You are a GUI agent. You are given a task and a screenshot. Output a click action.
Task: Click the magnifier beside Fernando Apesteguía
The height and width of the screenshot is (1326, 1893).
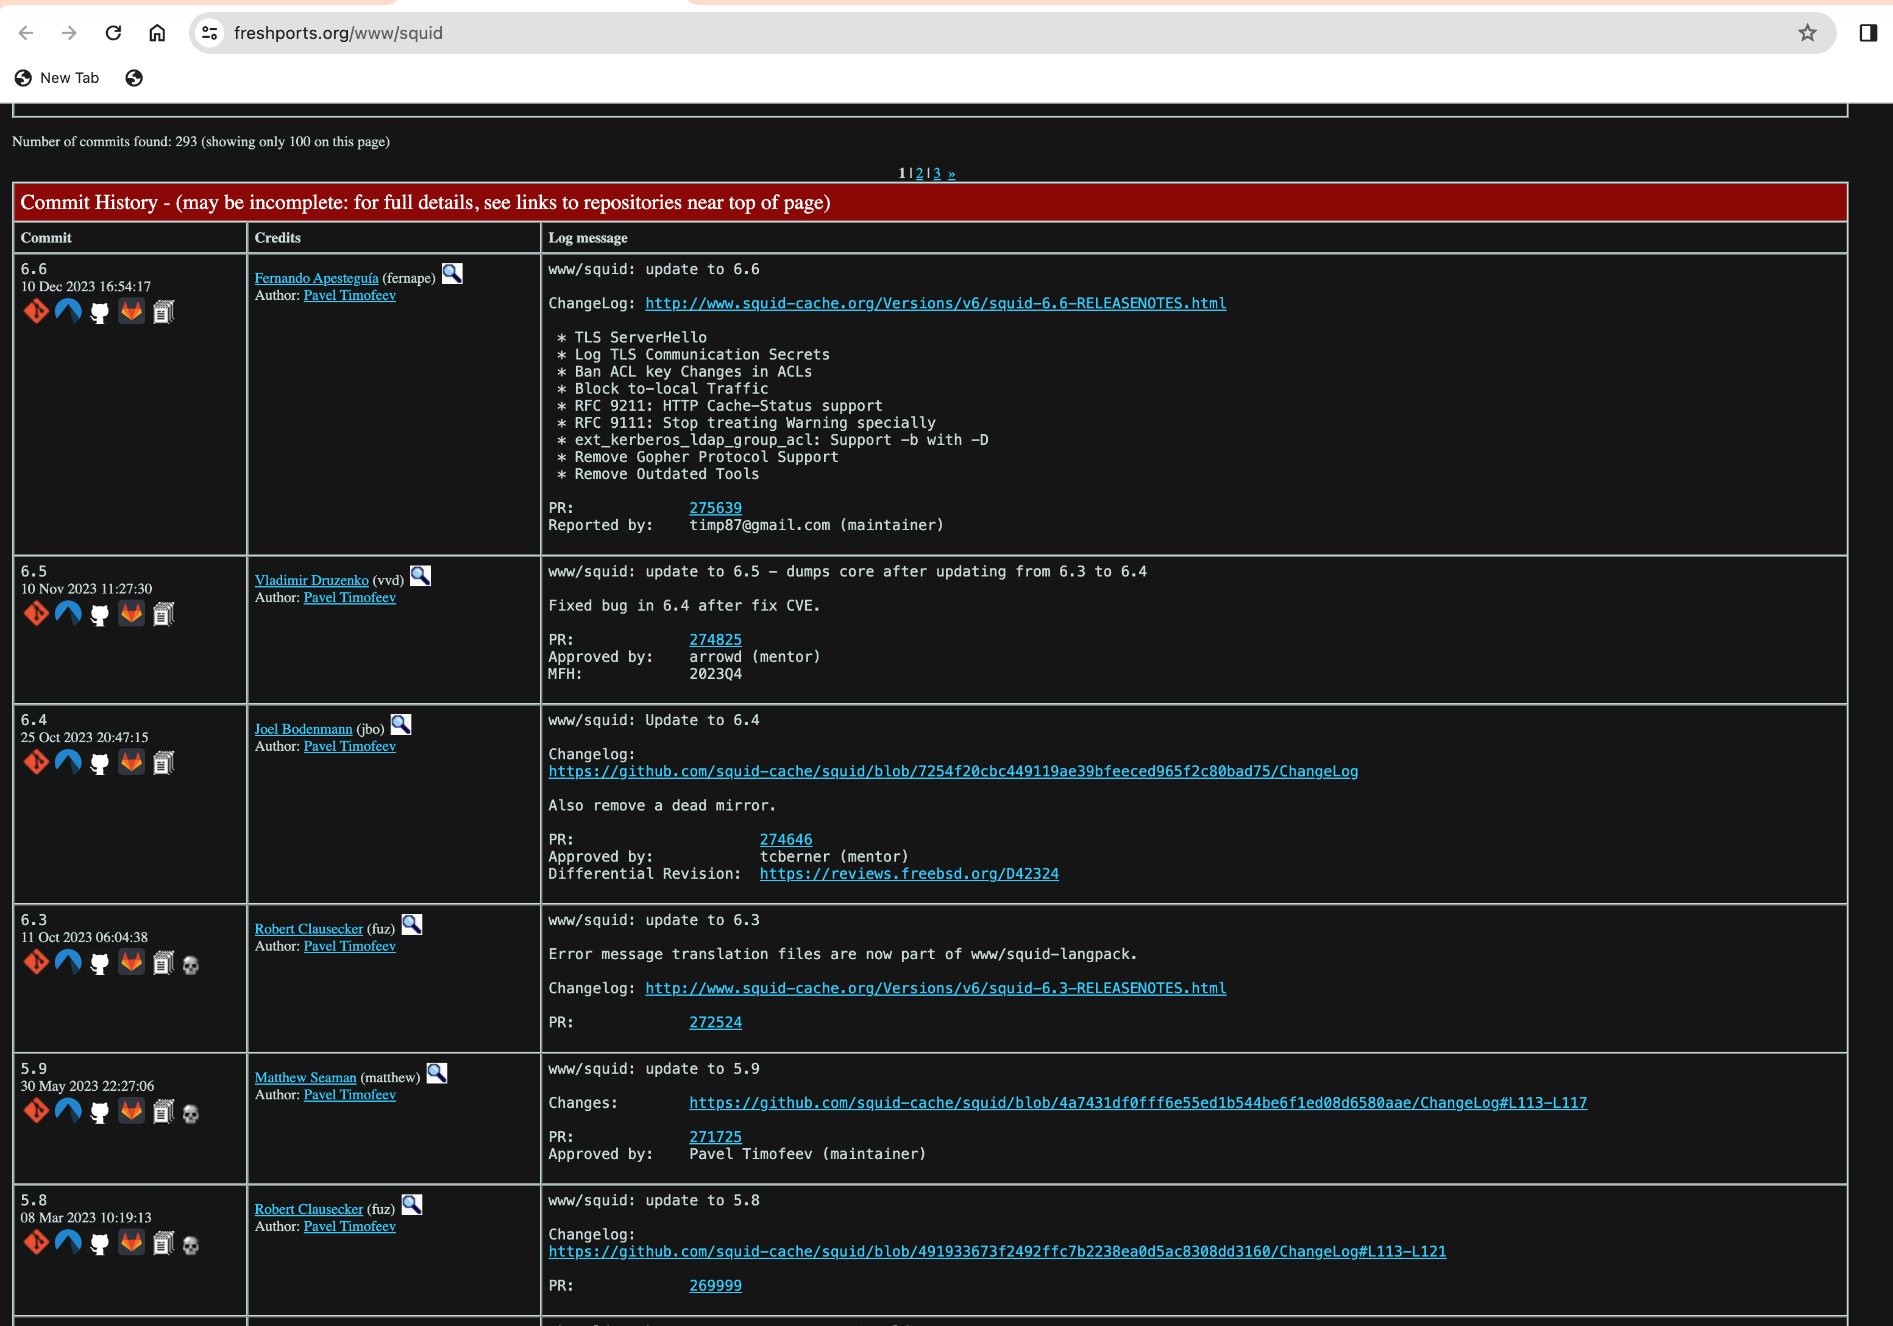click(452, 274)
